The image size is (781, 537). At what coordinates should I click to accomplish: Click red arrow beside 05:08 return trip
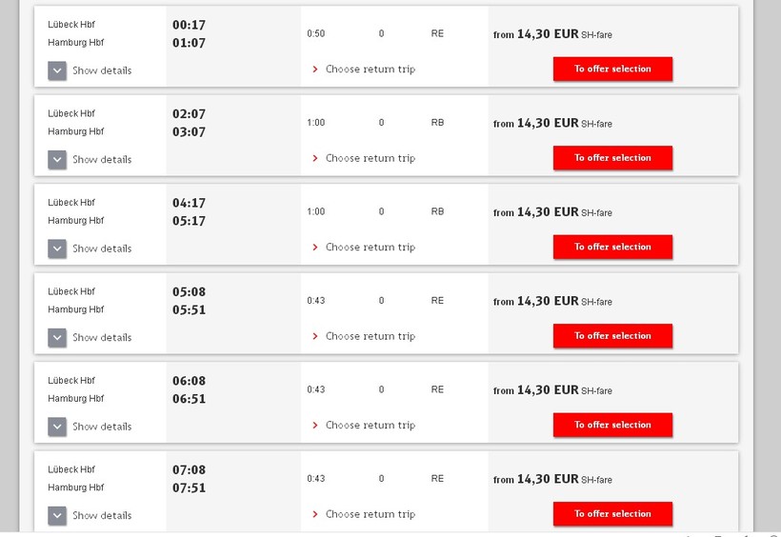tap(315, 336)
